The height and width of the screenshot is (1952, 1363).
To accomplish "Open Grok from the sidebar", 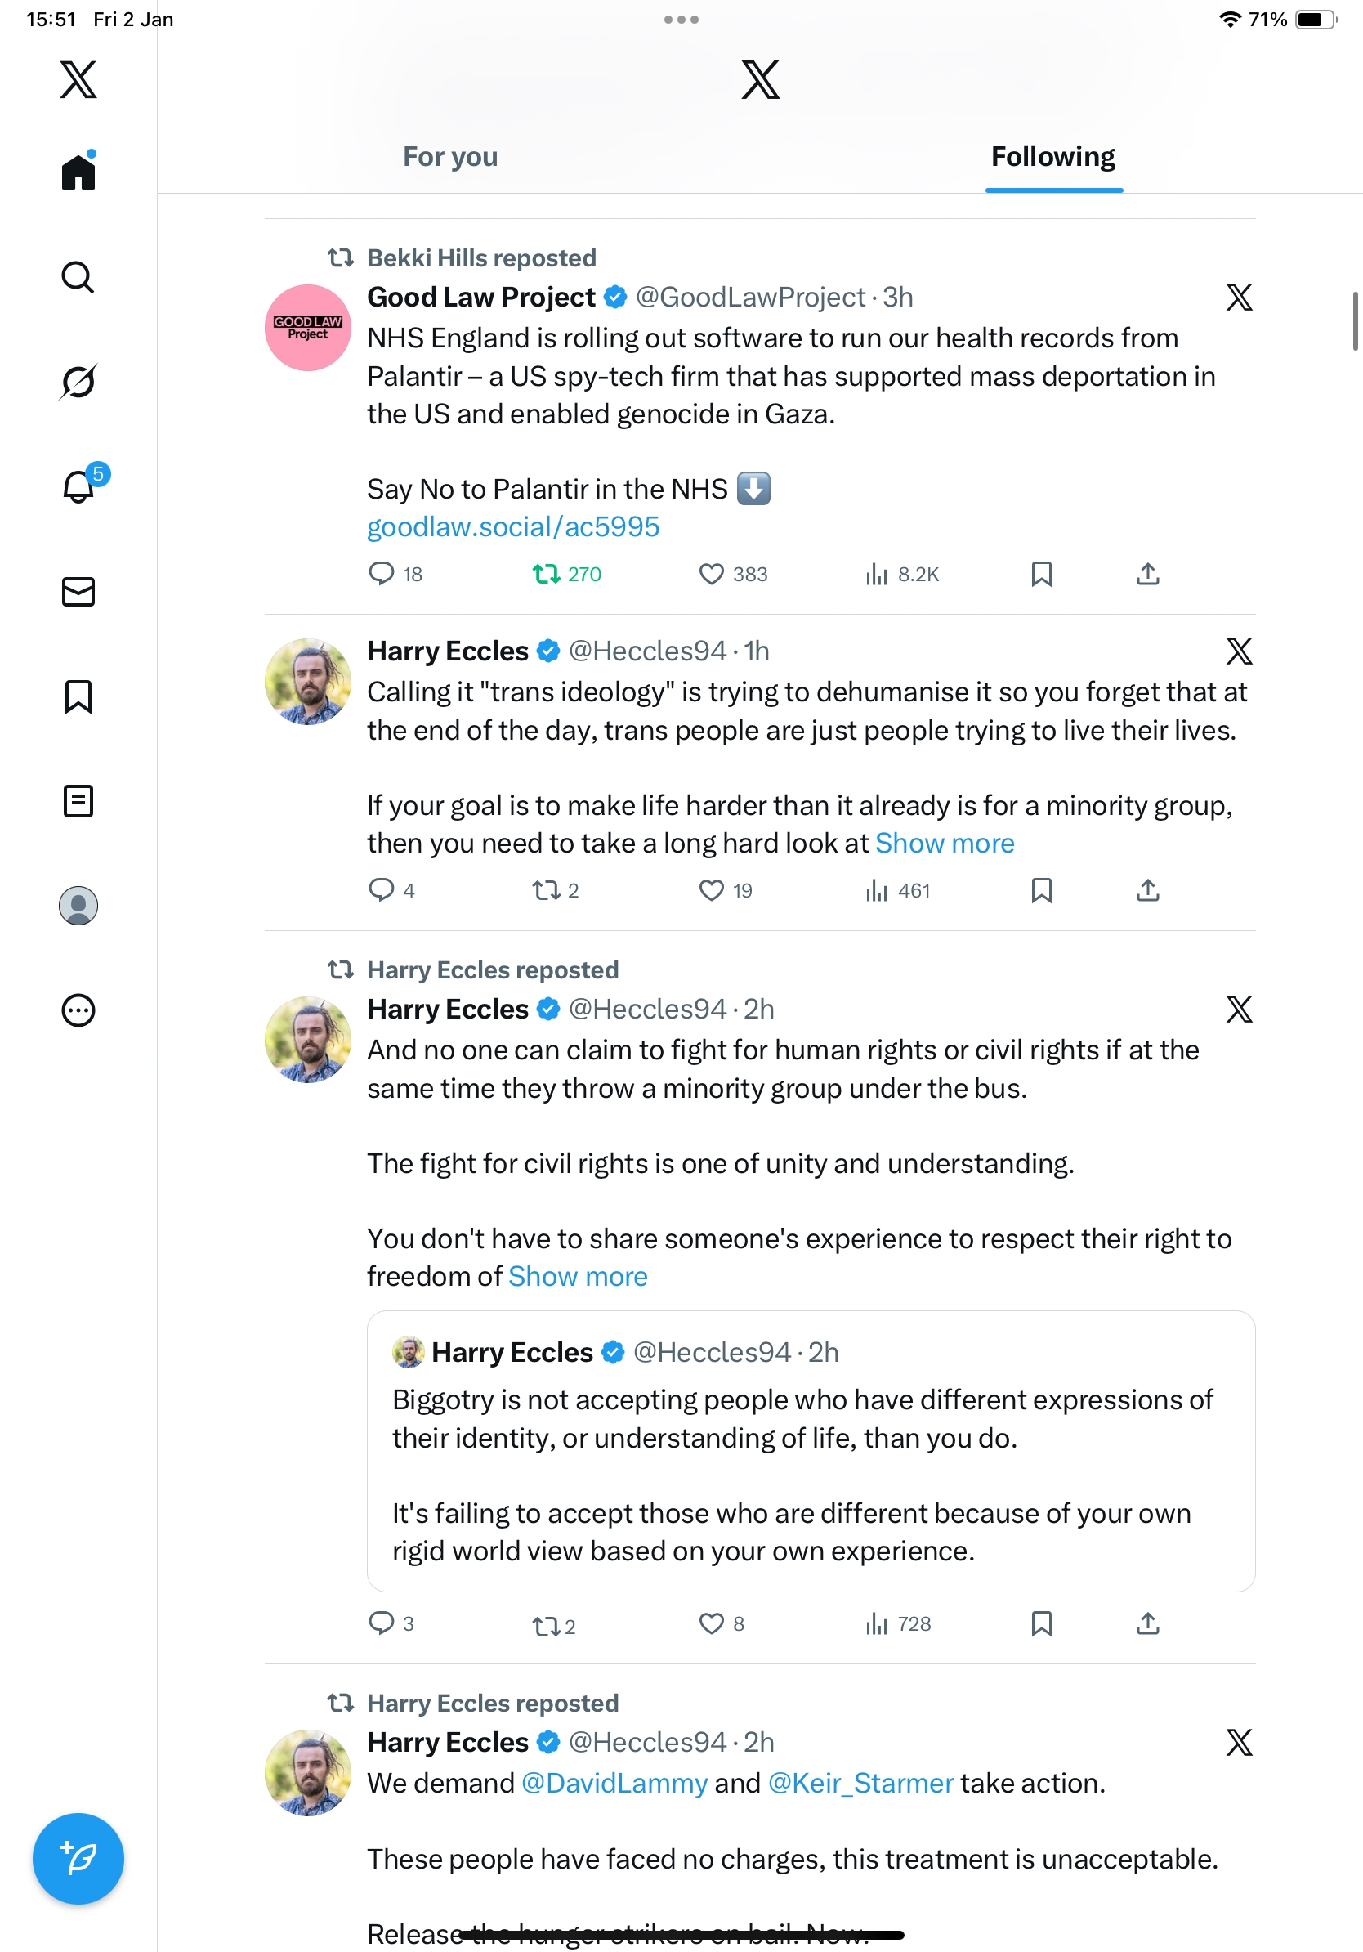I will point(78,382).
